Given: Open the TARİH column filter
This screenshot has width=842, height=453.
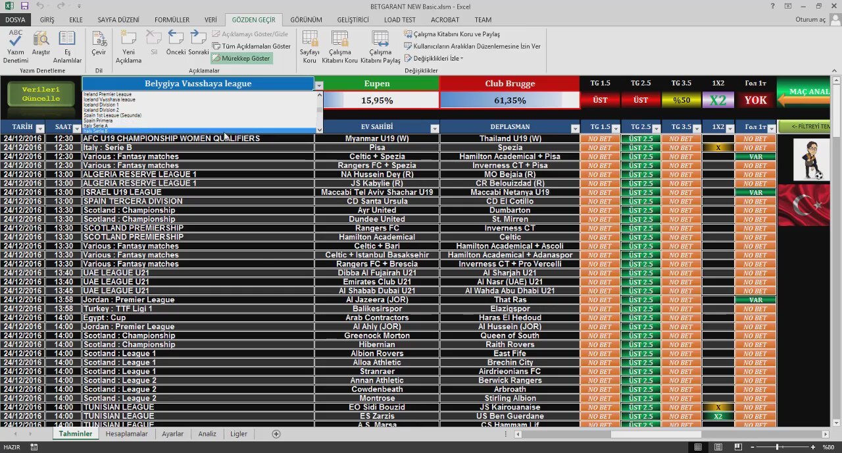Looking at the screenshot, I should click(40, 128).
